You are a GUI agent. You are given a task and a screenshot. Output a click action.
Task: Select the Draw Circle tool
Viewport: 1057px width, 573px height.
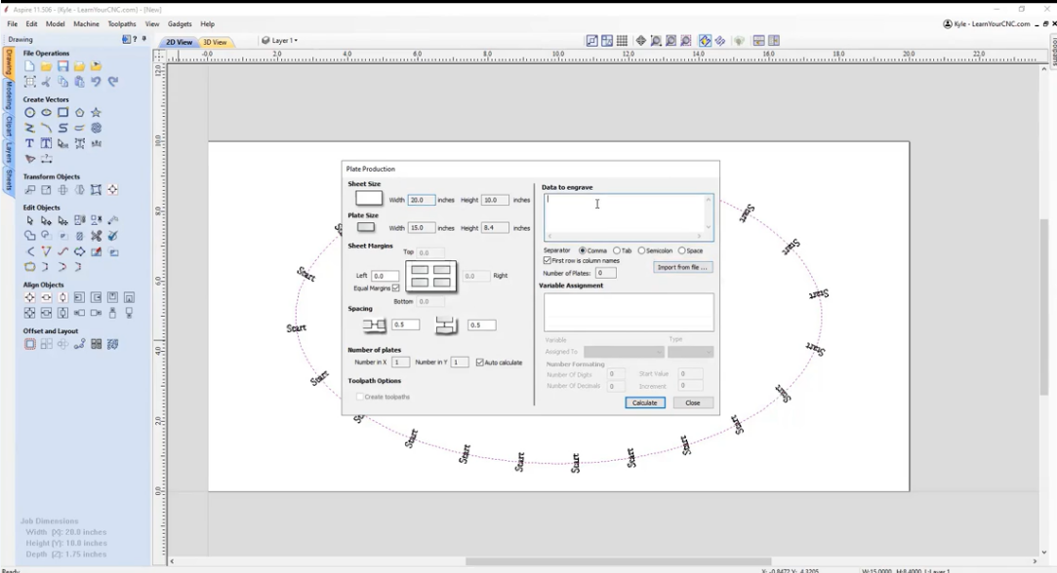coord(29,112)
